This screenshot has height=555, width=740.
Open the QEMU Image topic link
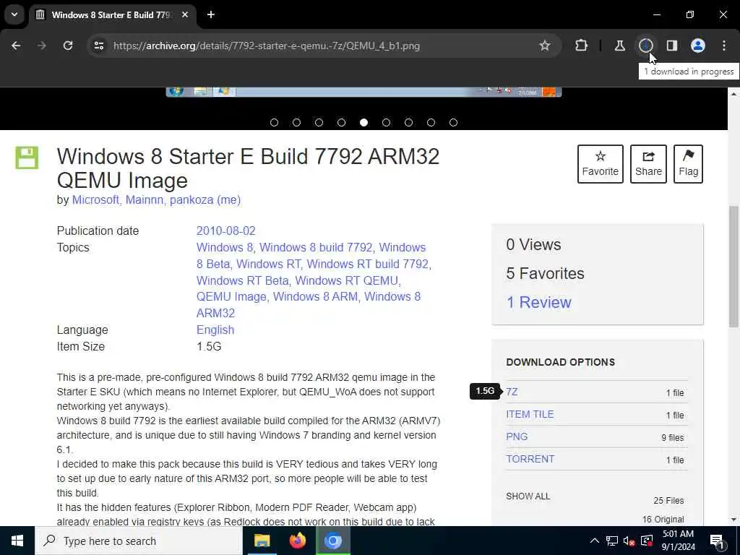pos(231,296)
